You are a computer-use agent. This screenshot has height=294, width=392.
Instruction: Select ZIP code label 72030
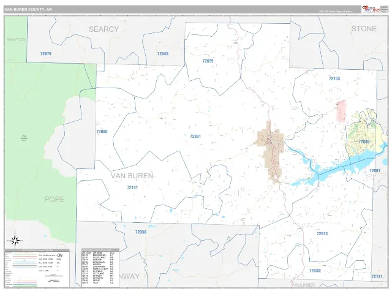click(140, 232)
